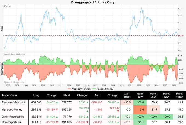Click the Disaggregated Futures Only chart title
Image resolution: width=186 pixels, height=125 pixels.
click(93, 2)
